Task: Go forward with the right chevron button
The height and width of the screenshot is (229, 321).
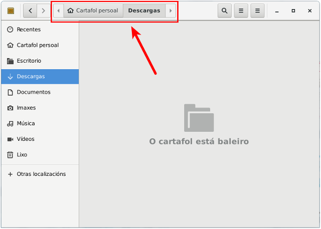Action: click(x=44, y=11)
